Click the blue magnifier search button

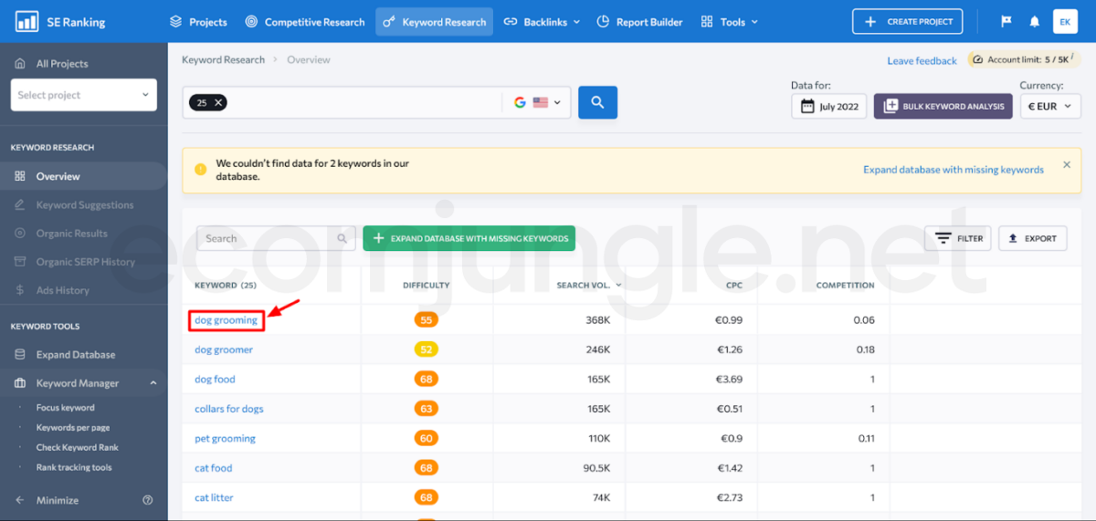pyautogui.click(x=597, y=103)
